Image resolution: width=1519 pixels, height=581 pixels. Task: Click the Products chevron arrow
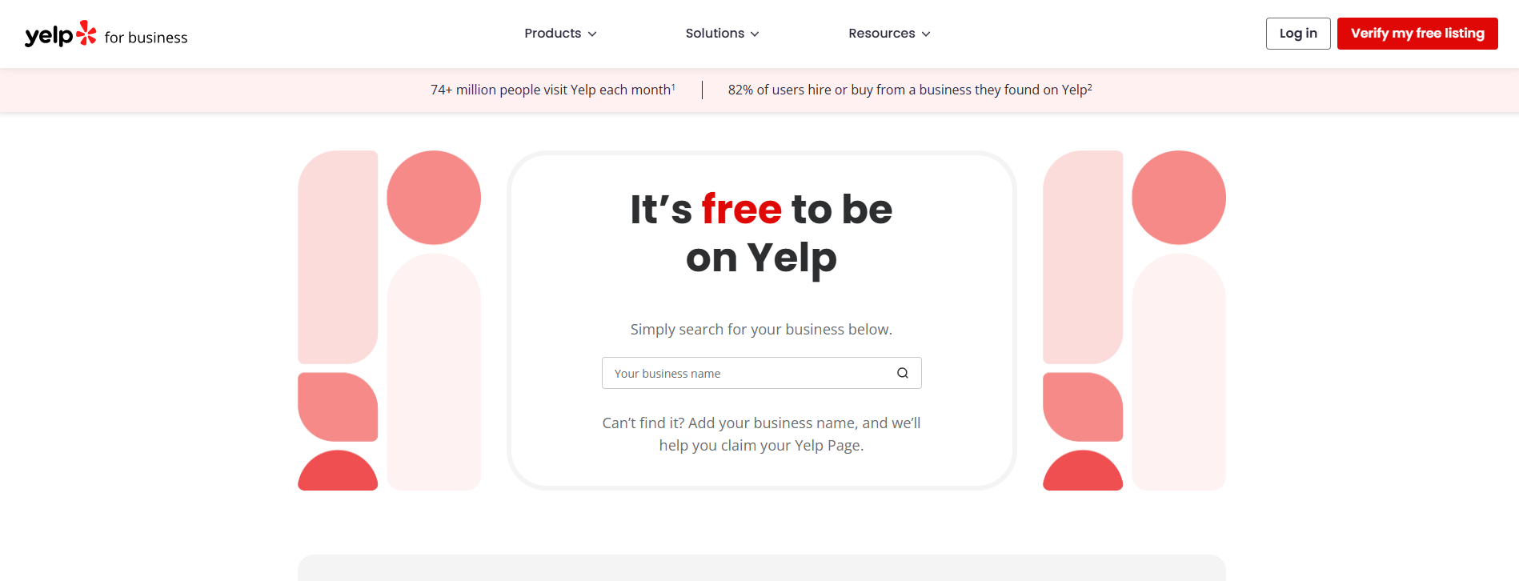click(x=592, y=34)
